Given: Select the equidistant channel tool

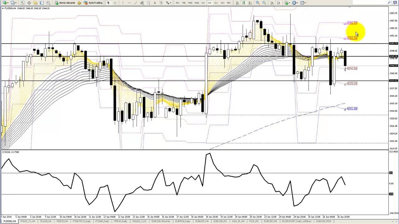Looking at the screenshot, I should coord(142,3).
